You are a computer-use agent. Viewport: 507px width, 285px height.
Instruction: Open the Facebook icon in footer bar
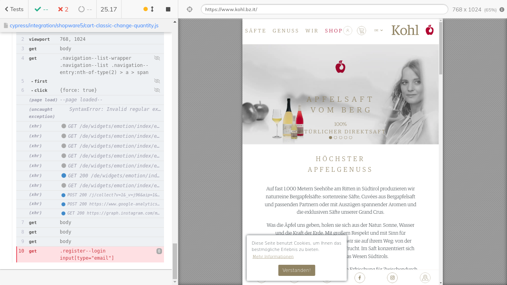pyautogui.click(x=360, y=277)
